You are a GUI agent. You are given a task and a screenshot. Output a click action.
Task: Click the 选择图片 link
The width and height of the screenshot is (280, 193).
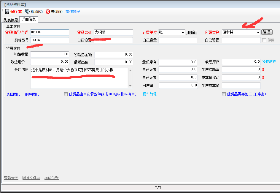tap(13, 94)
